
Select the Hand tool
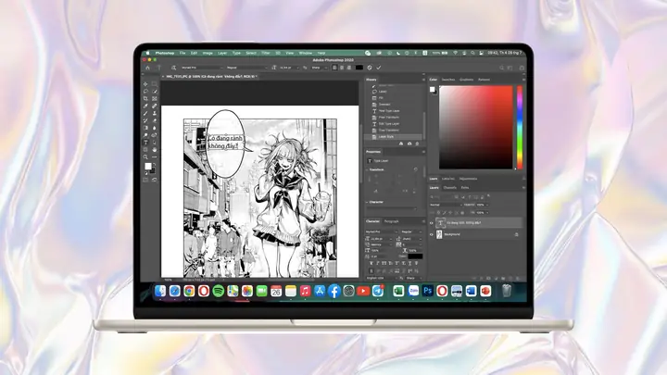click(x=154, y=150)
